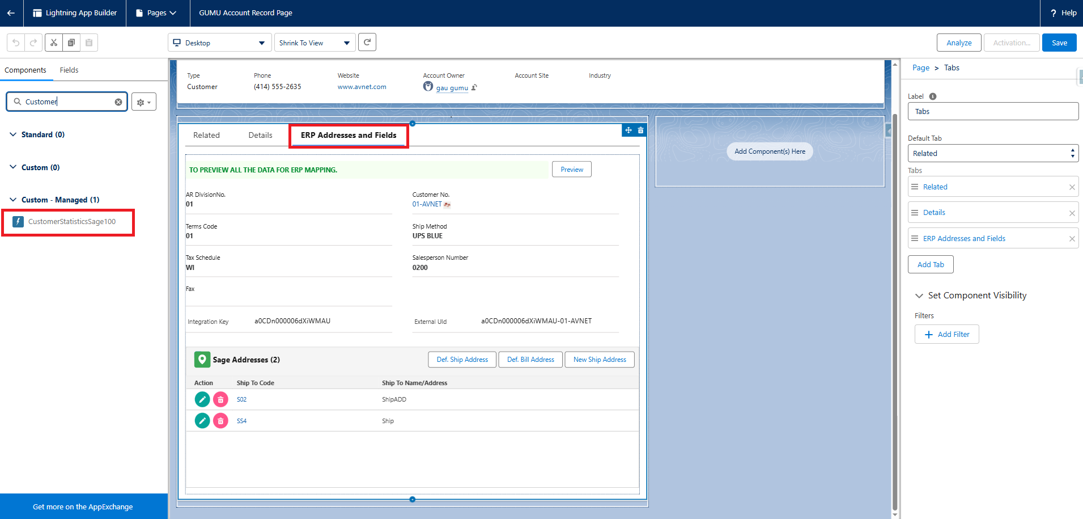Click Def. Ship Address button
Viewport: 1083px width, 519px height.
click(x=462, y=360)
